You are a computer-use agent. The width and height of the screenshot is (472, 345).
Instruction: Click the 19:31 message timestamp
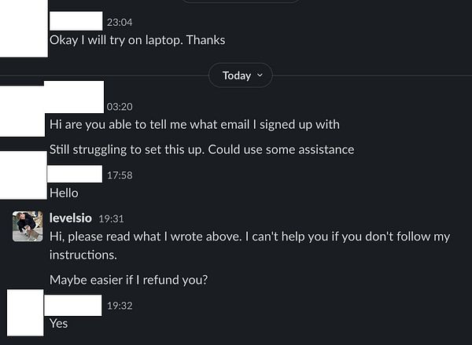[x=111, y=218]
